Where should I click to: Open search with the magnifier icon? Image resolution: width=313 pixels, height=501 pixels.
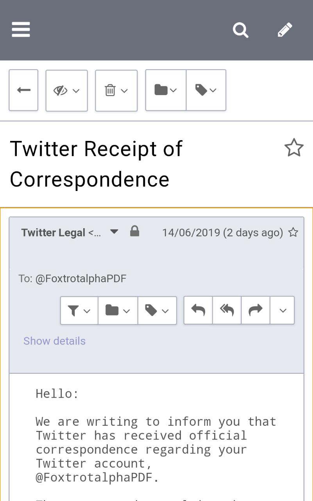(241, 30)
